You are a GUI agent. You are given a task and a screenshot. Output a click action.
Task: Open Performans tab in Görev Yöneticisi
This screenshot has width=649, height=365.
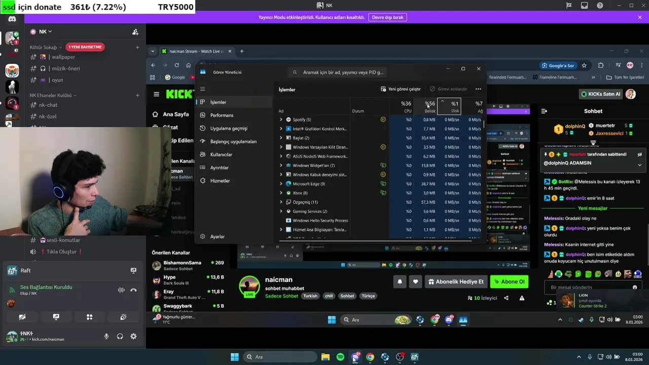pos(234,115)
